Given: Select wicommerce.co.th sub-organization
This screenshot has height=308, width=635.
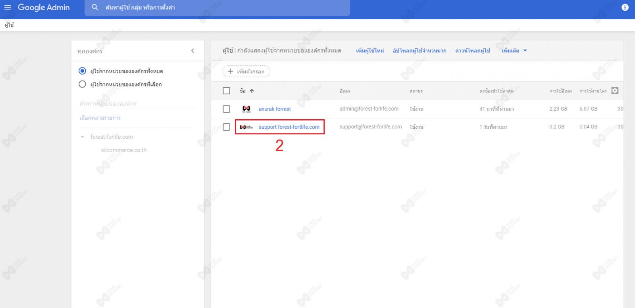Looking at the screenshot, I should click(124, 150).
